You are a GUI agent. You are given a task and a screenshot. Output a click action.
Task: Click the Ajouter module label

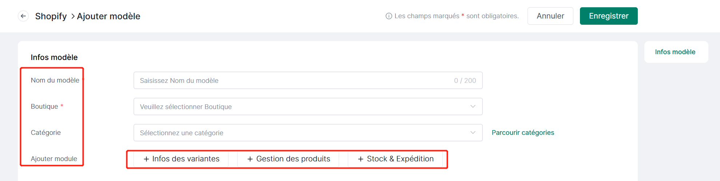point(54,159)
